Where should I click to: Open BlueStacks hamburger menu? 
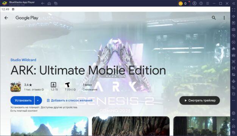[207, 3]
